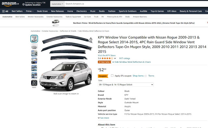Click the Exterior Accessories breadcrumb link

(x=50, y=31)
